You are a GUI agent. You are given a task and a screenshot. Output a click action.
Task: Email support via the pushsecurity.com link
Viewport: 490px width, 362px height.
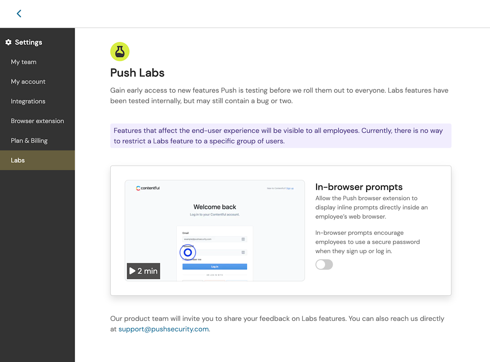coord(163,329)
